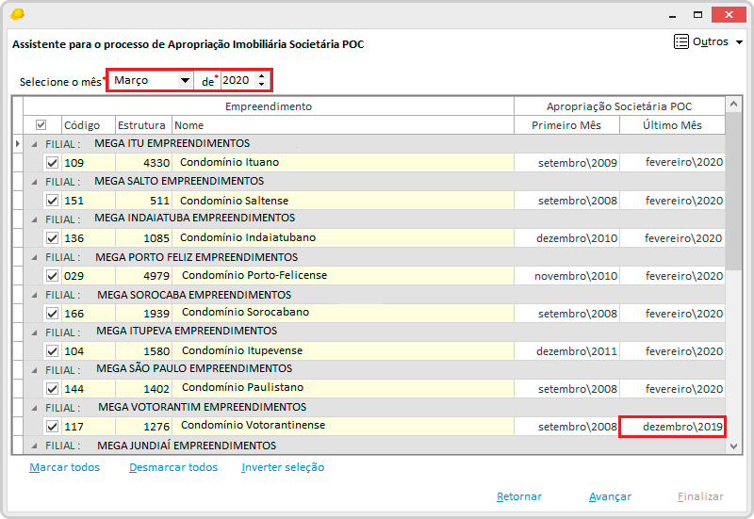The width and height of the screenshot is (754, 519).
Task: Uncheck Condomínio Porto-Felicense row 029
Action: click(x=52, y=276)
